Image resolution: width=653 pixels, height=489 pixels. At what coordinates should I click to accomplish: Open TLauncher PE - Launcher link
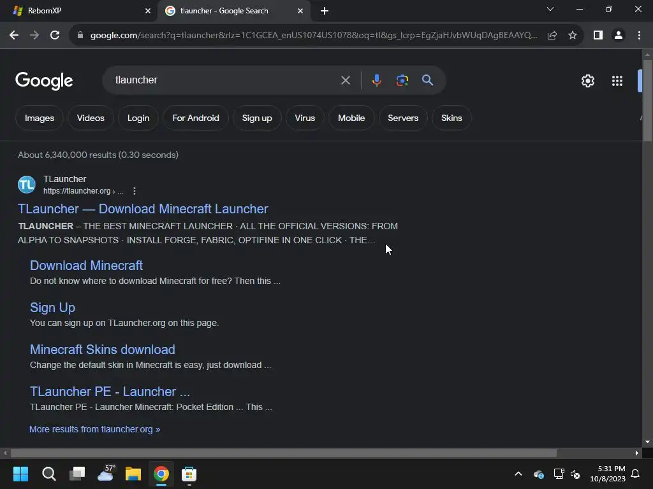[x=110, y=392]
